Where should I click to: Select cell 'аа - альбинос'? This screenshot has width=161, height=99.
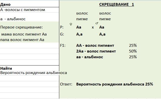(x=89, y=57)
